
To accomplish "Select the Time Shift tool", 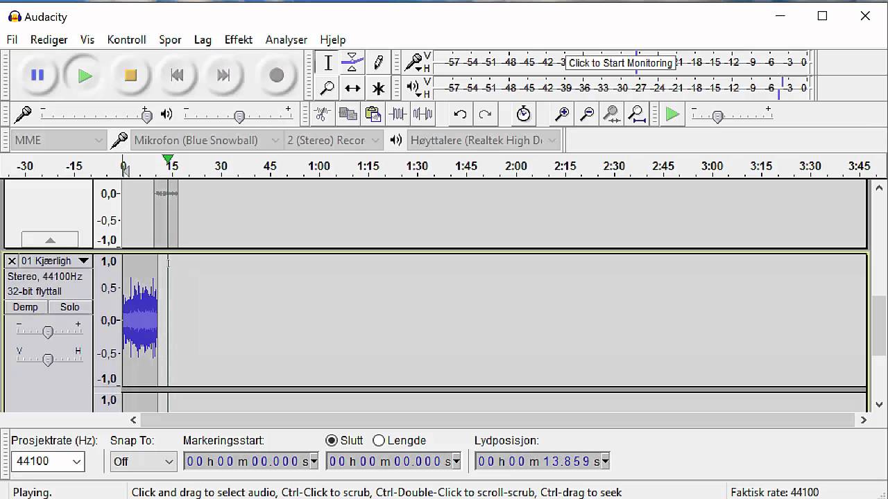I will (x=352, y=88).
